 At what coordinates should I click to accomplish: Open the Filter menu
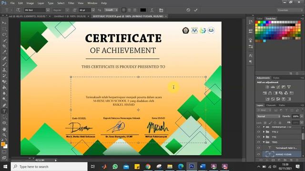(71, 3)
